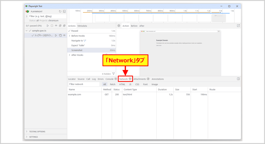Screen dimensions: 265x144
Task: Toggle Watch all eye icon in toolbar
Action: tap(56, 26)
